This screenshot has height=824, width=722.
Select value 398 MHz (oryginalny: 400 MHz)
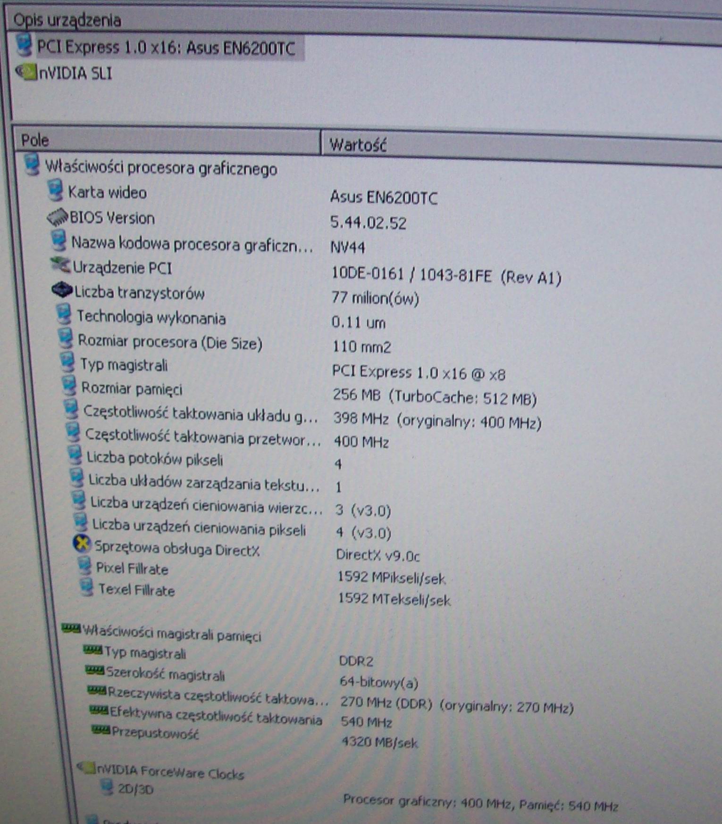point(437,420)
